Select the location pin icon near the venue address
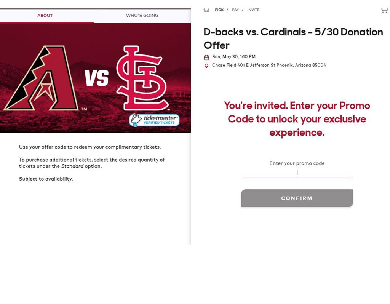Image resolution: width=390 pixels, height=304 pixels. (206, 66)
